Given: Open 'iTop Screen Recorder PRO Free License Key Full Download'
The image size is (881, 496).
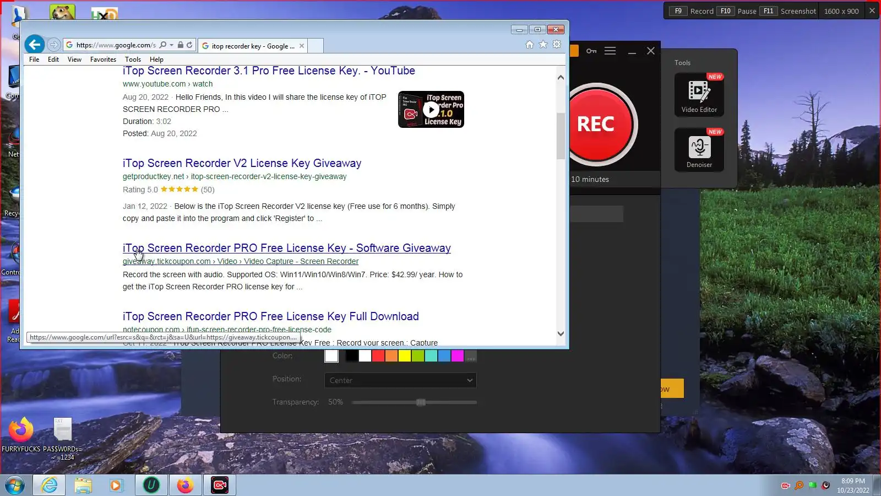Looking at the screenshot, I should pos(270,316).
